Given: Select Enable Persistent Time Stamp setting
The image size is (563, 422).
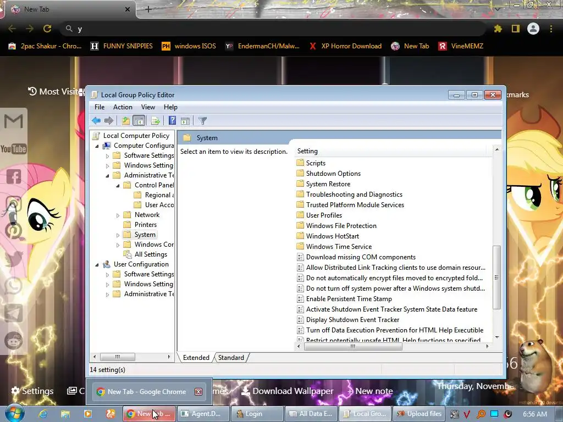Looking at the screenshot, I should point(349,298).
